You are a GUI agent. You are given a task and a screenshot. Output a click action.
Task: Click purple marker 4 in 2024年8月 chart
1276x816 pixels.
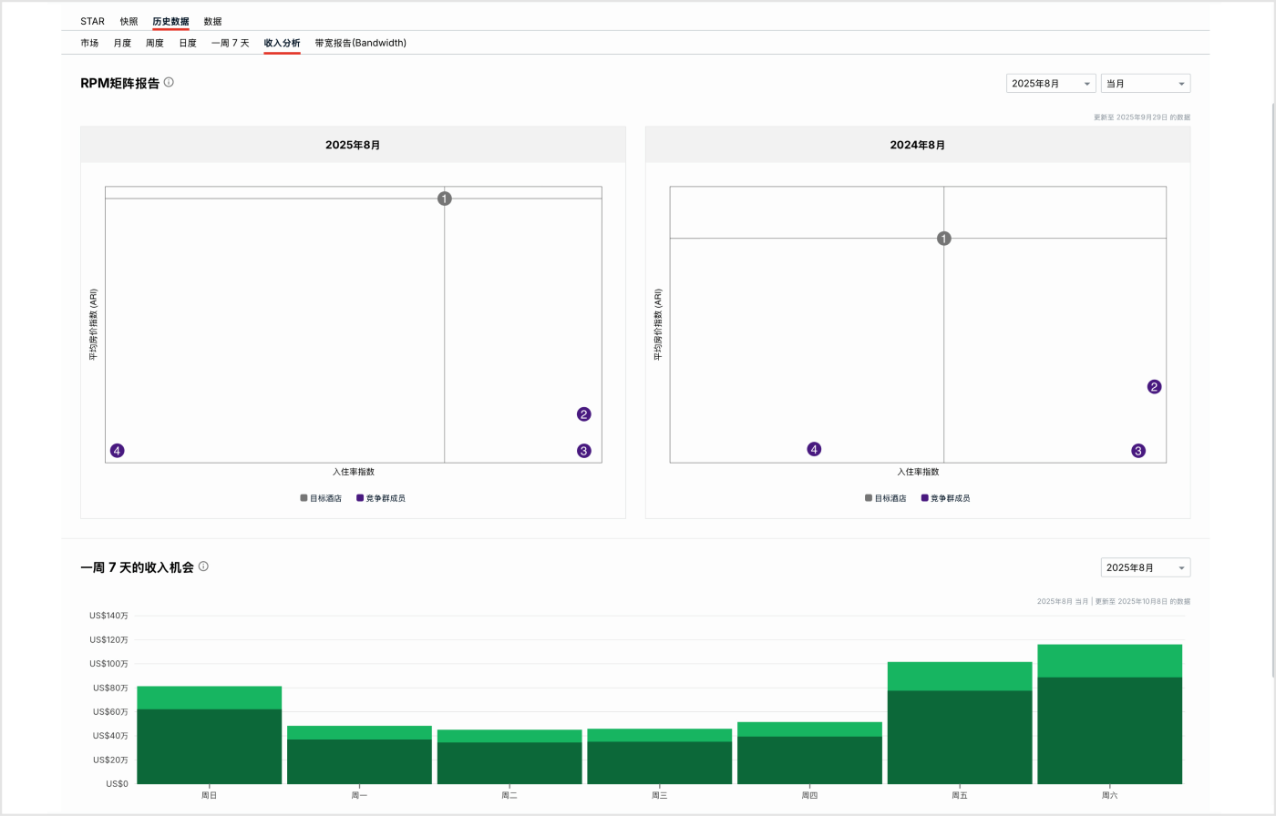(814, 449)
